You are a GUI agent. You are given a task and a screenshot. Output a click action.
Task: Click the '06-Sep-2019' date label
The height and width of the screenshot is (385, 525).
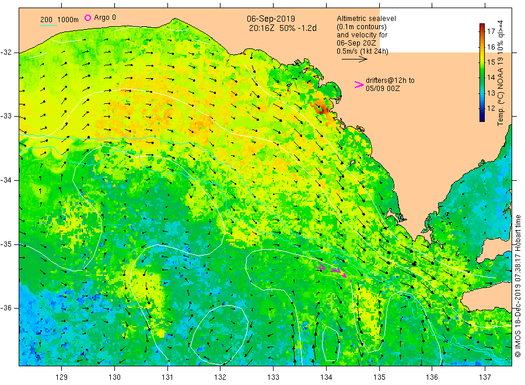[271, 19]
